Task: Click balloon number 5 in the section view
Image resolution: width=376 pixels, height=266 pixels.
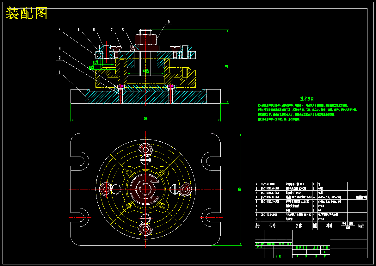Action: pyautogui.click(x=79, y=30)
